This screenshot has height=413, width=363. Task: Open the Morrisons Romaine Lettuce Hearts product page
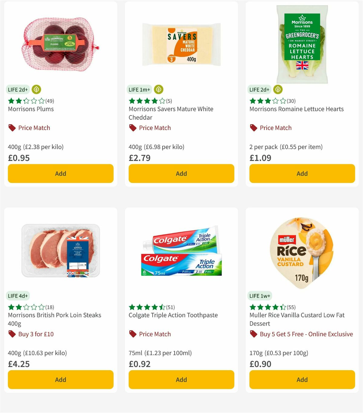[296, 109]
